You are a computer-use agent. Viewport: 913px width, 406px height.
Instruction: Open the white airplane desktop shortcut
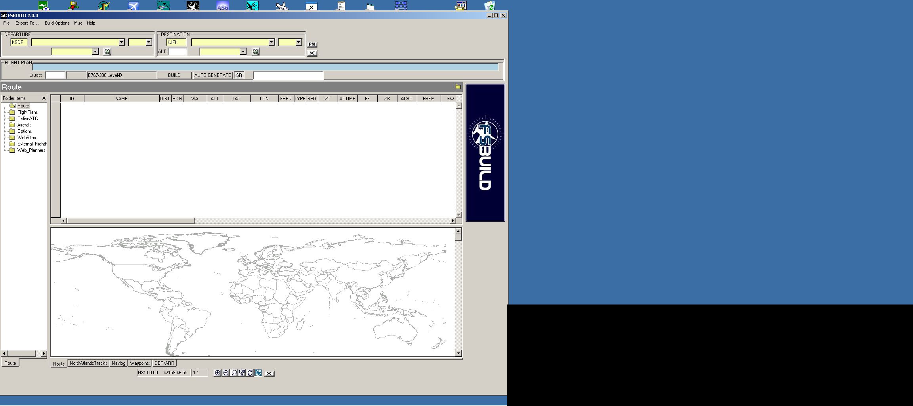pos(282,6)
